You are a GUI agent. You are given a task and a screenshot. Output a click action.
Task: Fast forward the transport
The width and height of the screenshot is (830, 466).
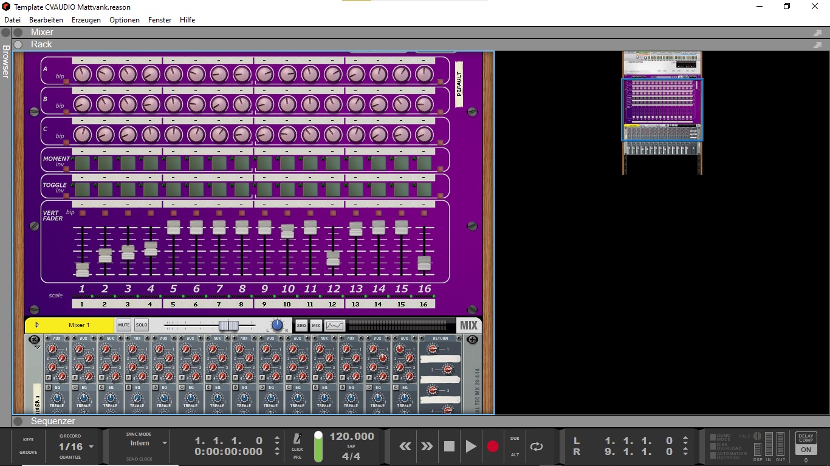pos(427,447)
